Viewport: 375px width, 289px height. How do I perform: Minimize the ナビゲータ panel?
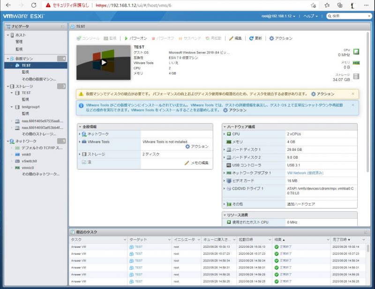pos(62,27)
